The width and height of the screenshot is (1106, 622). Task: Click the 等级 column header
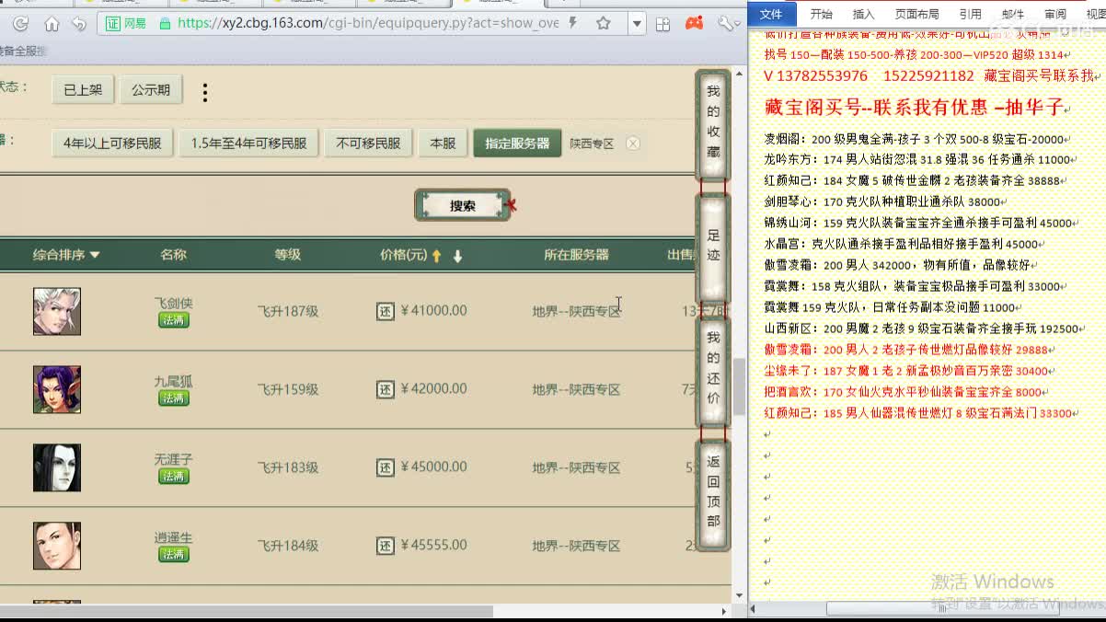click(x=288, y=255)
